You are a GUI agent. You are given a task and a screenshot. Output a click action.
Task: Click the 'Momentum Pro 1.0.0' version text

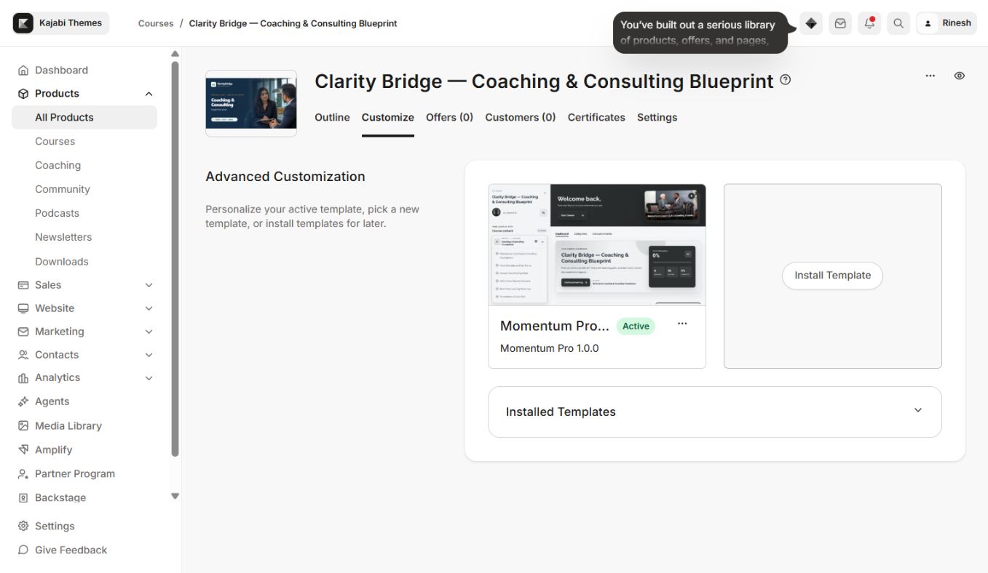point(549,349)
